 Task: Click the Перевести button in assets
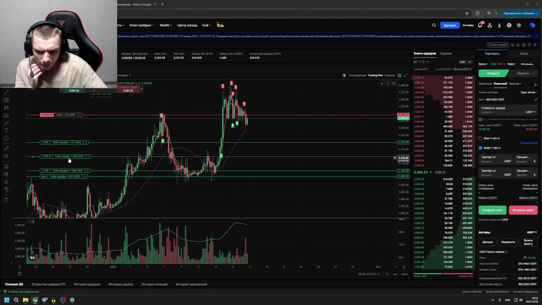(508, 242)
